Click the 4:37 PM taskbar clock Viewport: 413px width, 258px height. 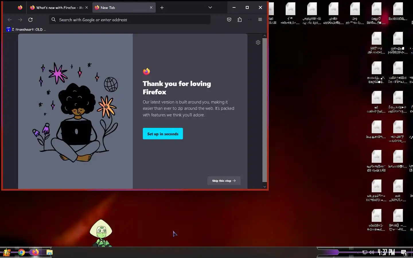coord(386,253)
